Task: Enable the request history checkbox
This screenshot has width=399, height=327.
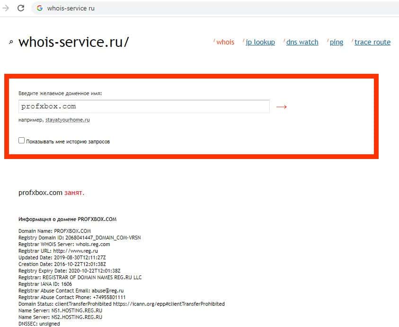Action: coord(21,141)
